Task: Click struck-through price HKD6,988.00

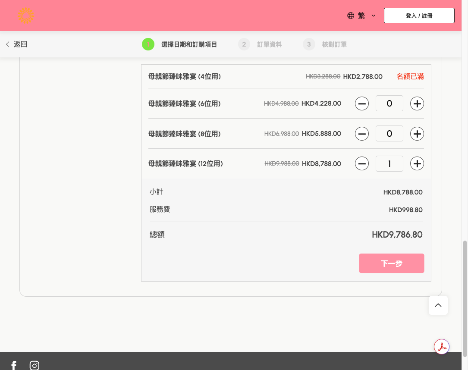Action: (282, 134)
